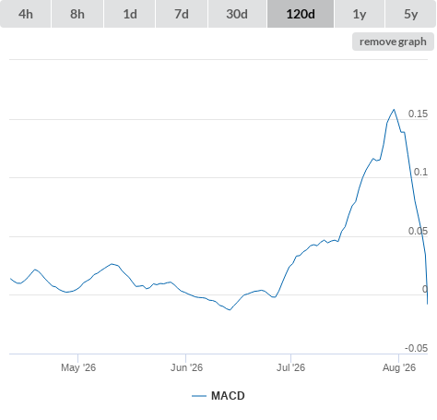Click the MACD low point in mid-June
The width and height of the screenshot is (437, 420).
coord(230,310)
